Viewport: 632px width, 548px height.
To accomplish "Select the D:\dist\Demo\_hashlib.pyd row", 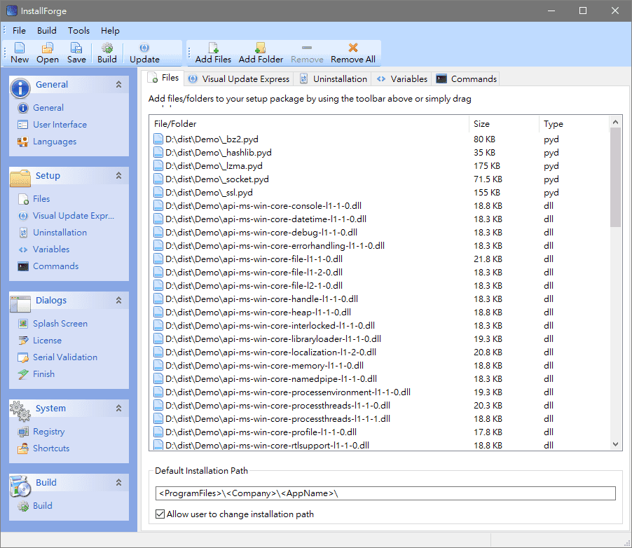I will (379, 153).
